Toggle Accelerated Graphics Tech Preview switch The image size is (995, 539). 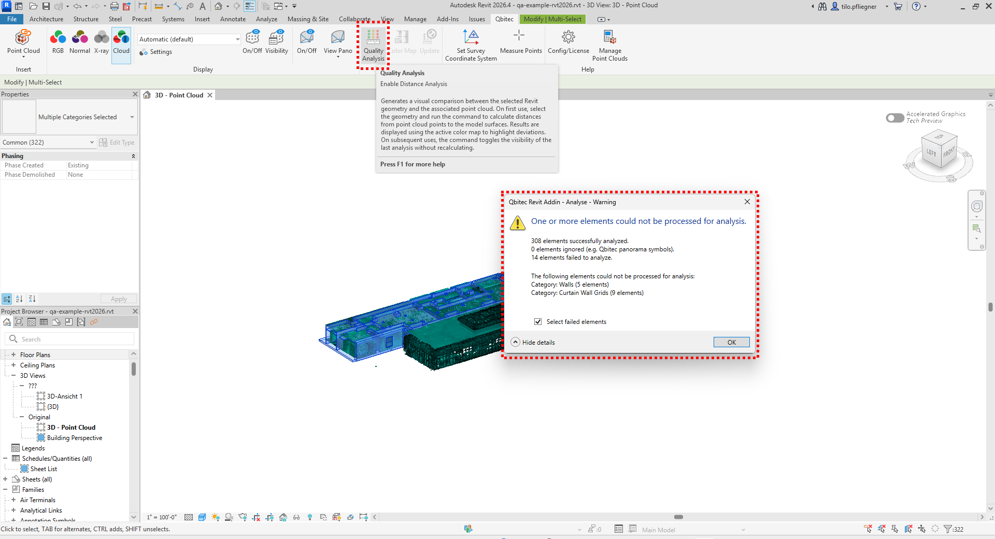(x=895, y=118)
